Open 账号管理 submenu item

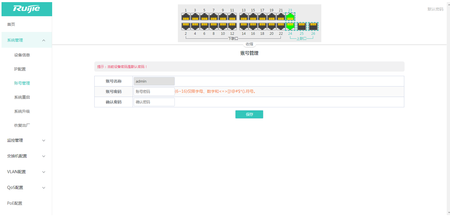click(x=22, y=83)
